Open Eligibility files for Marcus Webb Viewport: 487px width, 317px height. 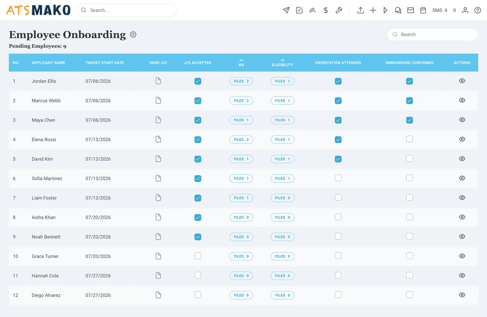282,100
